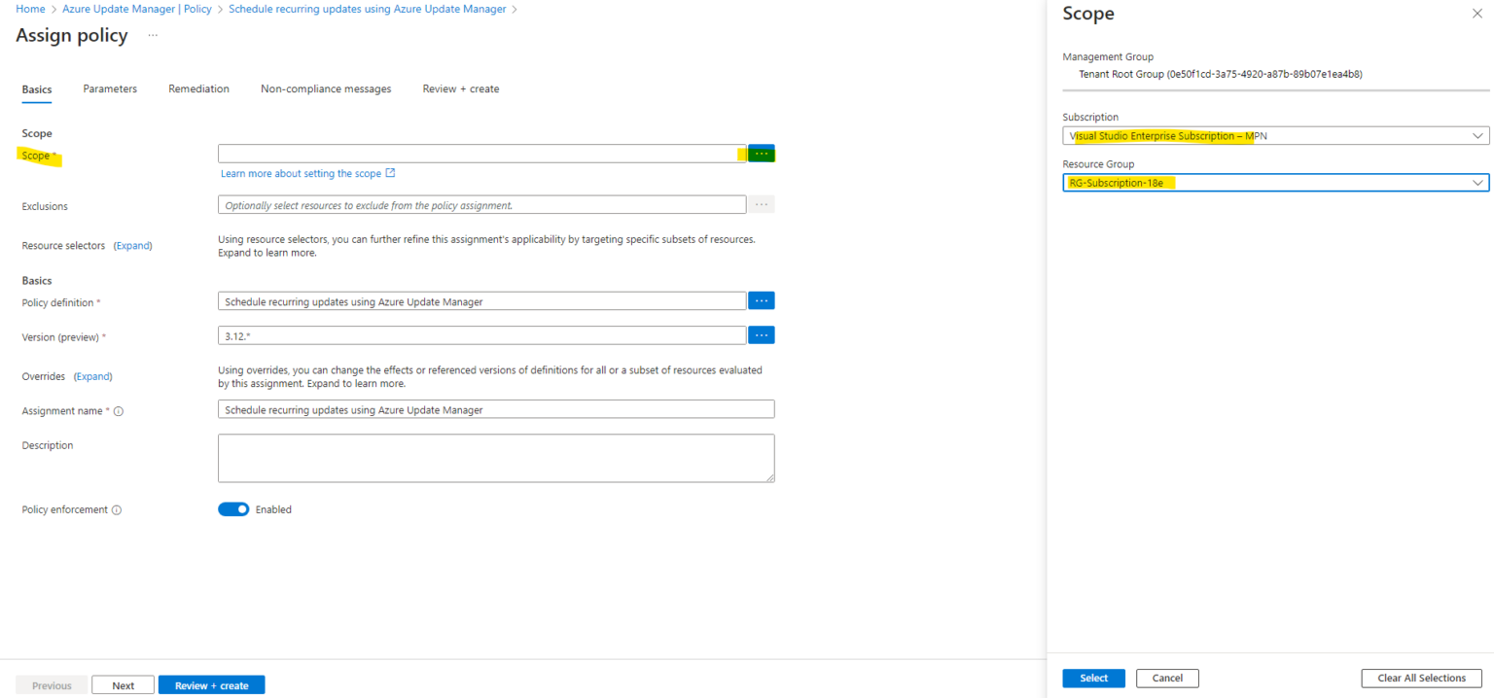Click the Description text area
This screenshot has height=698, width=1494.
click(496, 458)
